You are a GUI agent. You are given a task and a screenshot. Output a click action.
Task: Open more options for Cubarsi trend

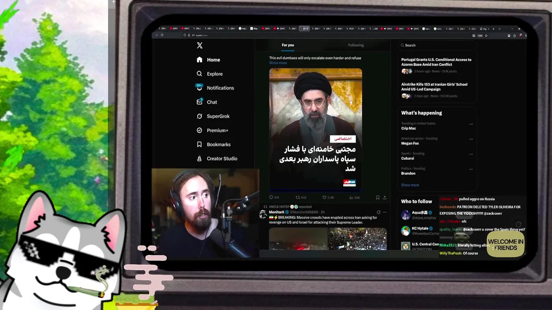(x=471, y=155)
